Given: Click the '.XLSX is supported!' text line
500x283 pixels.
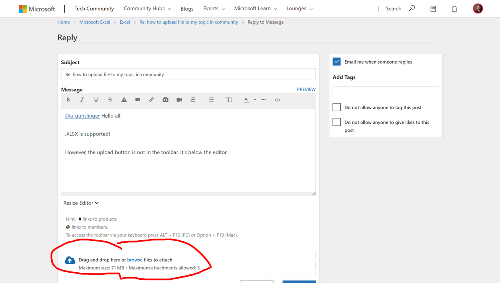Looking at the screenshot, I should pos(88,134).
